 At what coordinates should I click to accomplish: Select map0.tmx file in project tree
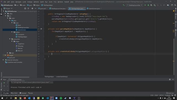point(21,44)
